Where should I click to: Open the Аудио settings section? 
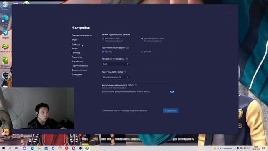[75, 49]
